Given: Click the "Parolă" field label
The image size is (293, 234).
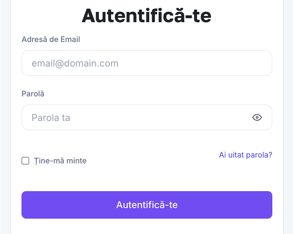Looking at the screenshot, I should 33,94.
